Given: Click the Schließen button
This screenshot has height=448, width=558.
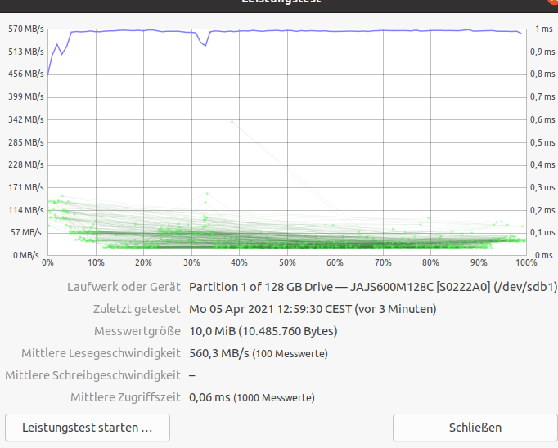Looking at the screenshot, I should pyautogui.click(x=475, y=428).
